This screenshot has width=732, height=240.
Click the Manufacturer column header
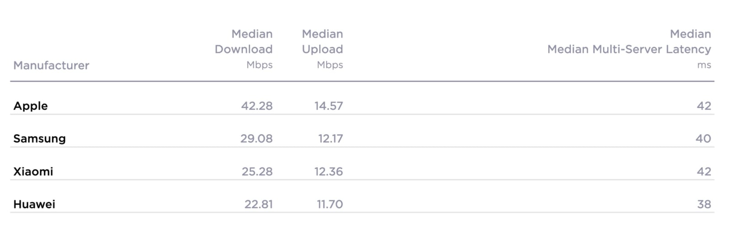coord(51,65)
